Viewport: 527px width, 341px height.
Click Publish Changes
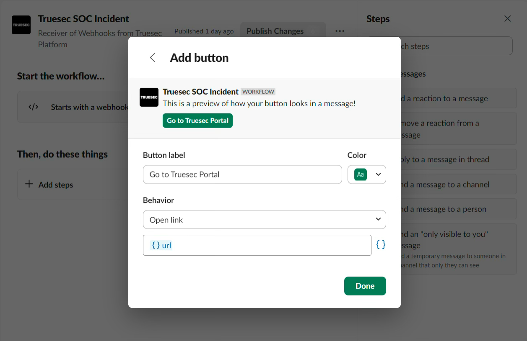275,31
